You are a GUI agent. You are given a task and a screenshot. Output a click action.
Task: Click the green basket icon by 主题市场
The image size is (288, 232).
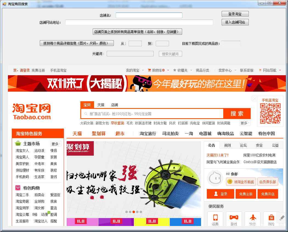coord(18,143)
